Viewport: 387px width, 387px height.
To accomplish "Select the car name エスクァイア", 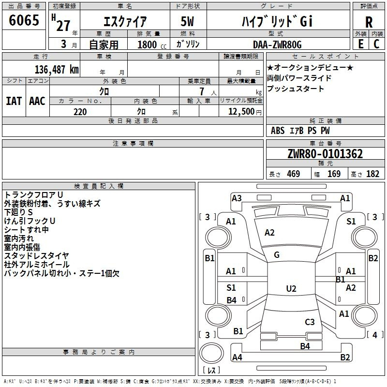I will point(125,22).
